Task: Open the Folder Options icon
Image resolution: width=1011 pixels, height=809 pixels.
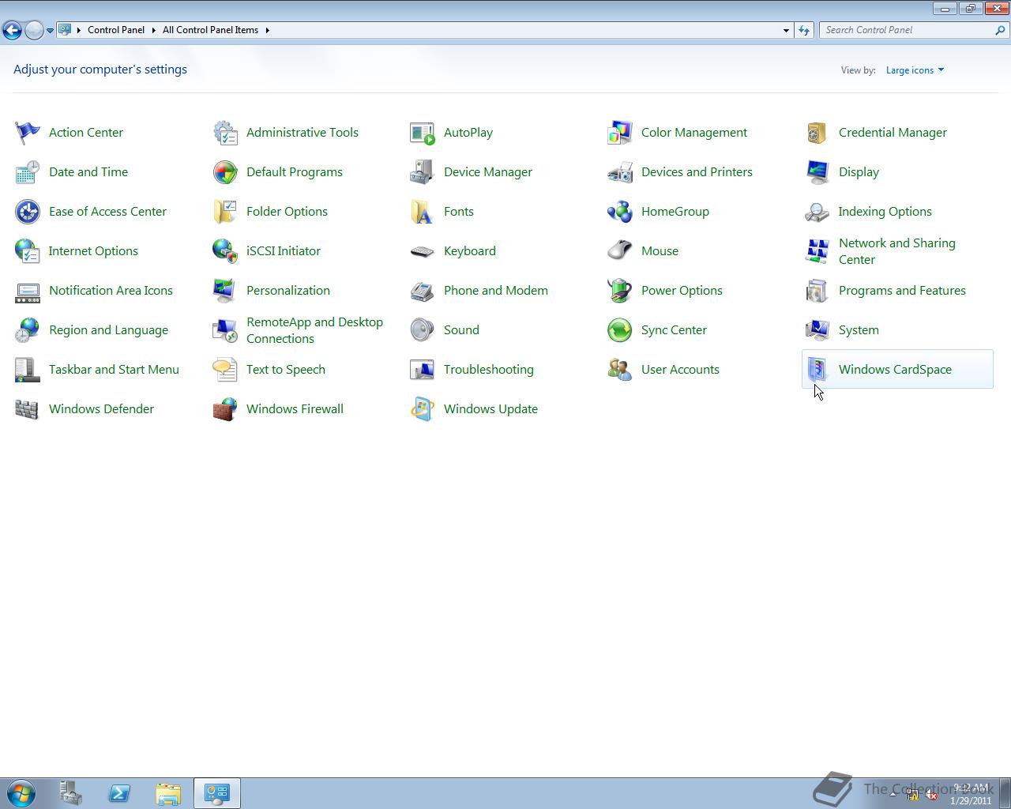Action: (x=225, y=212)
